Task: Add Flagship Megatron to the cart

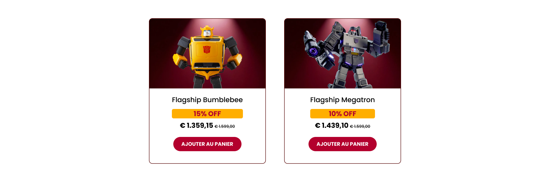Action: [343, 144]
